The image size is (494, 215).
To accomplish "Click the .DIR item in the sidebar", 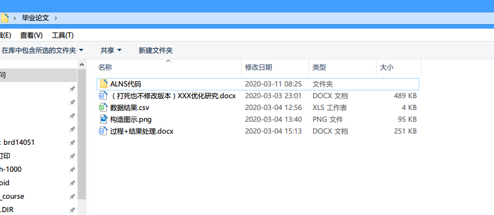I will point(7,209).
